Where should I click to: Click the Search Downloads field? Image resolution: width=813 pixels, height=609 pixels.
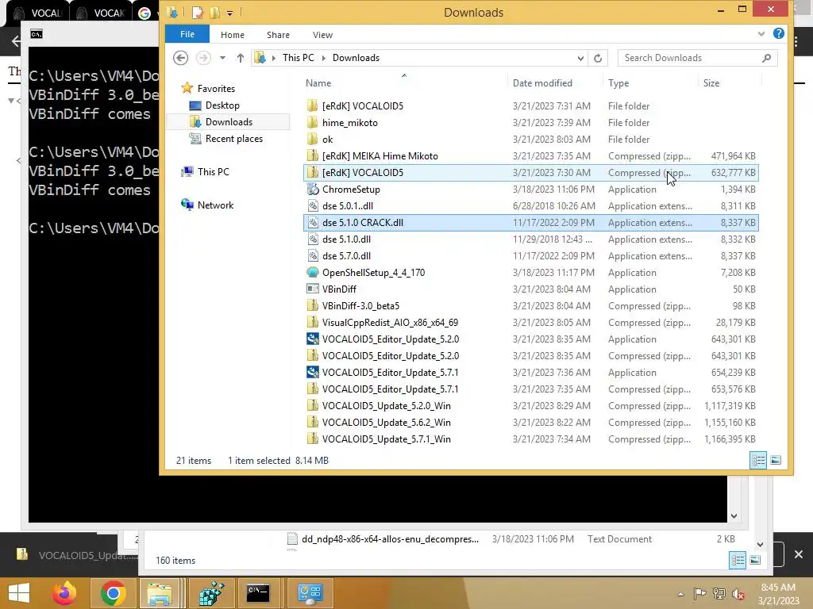coord(697,58)
